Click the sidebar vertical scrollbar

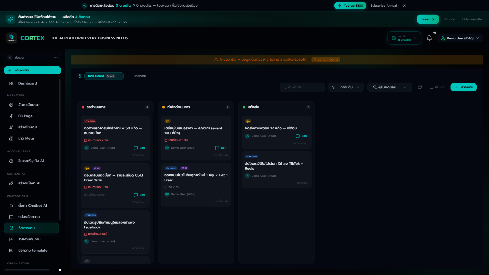[60, 149]
